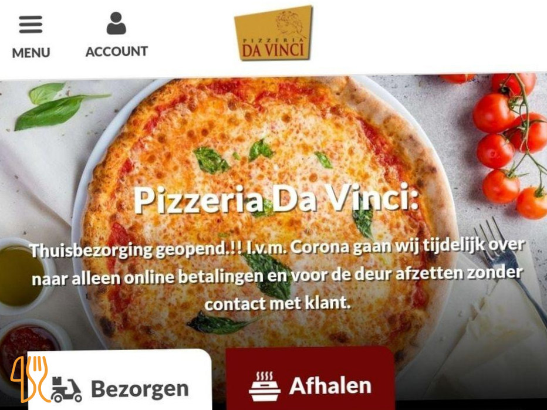Click the MENU text label
Viewport: 547px width, 410px height.
[31, 53]
